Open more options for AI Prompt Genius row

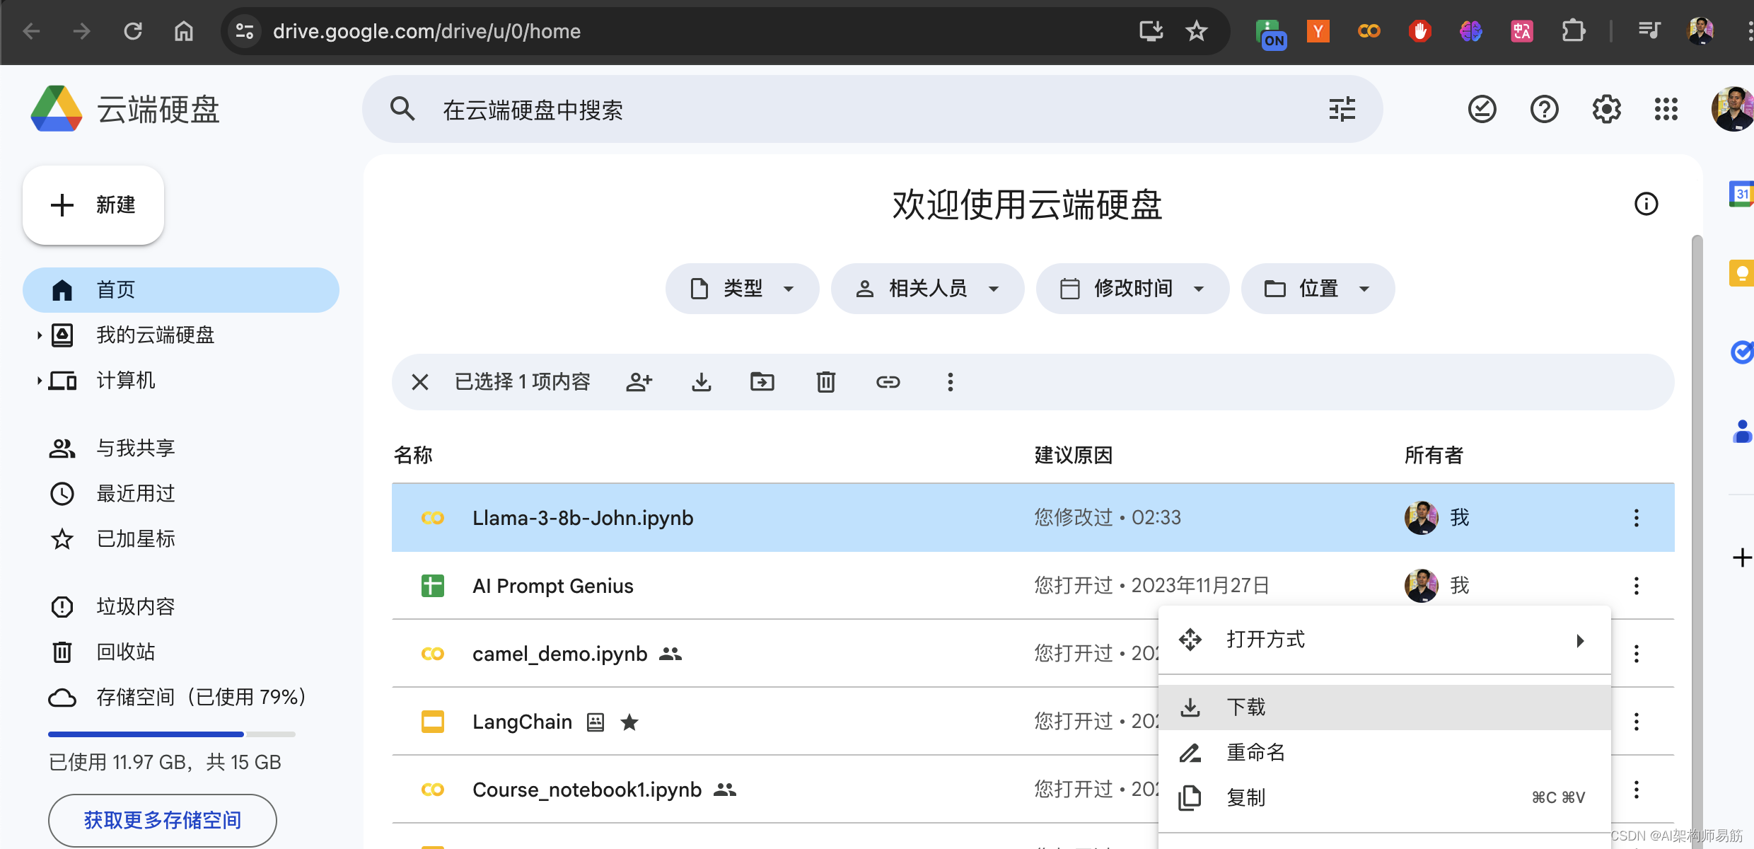(1636, 586)
